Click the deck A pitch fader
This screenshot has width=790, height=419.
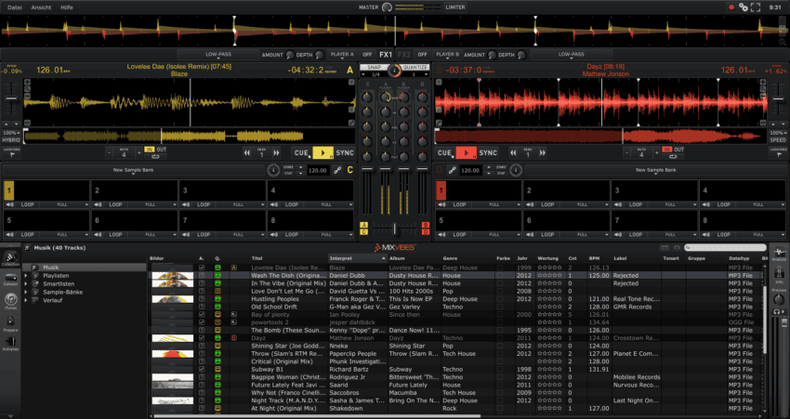pyautogui.click(x=11, y=98)
